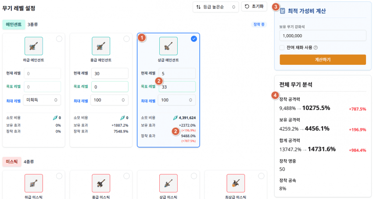Open 상급 에인션트 최대 레벨 dropdown
373x199 pixels.
(x=177, y=100)
